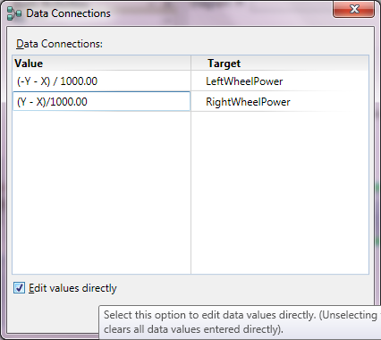Click the Data Connections window title text

point(68,13)
